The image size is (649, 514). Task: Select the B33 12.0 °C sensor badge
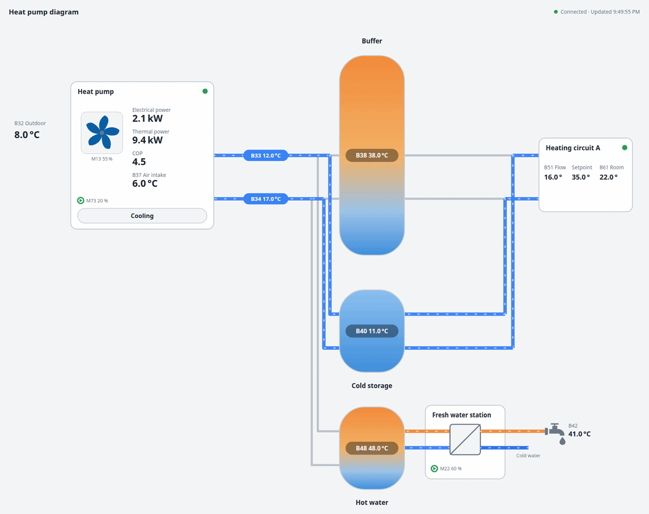[266, 155]
